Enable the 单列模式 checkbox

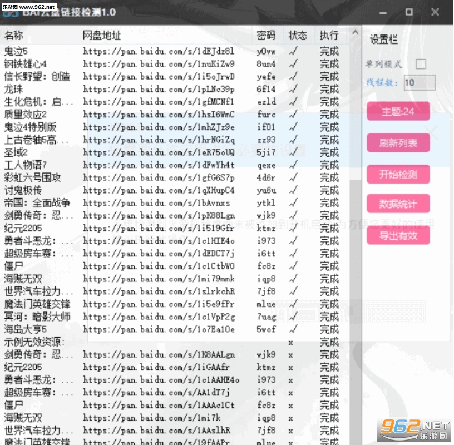pos(421,64)
